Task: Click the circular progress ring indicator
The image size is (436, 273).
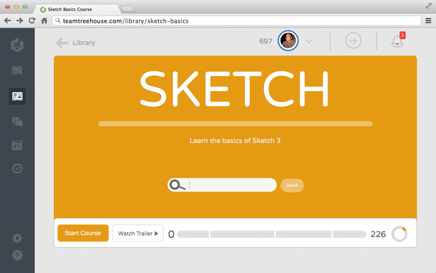Action: click(x=399, y=234)
